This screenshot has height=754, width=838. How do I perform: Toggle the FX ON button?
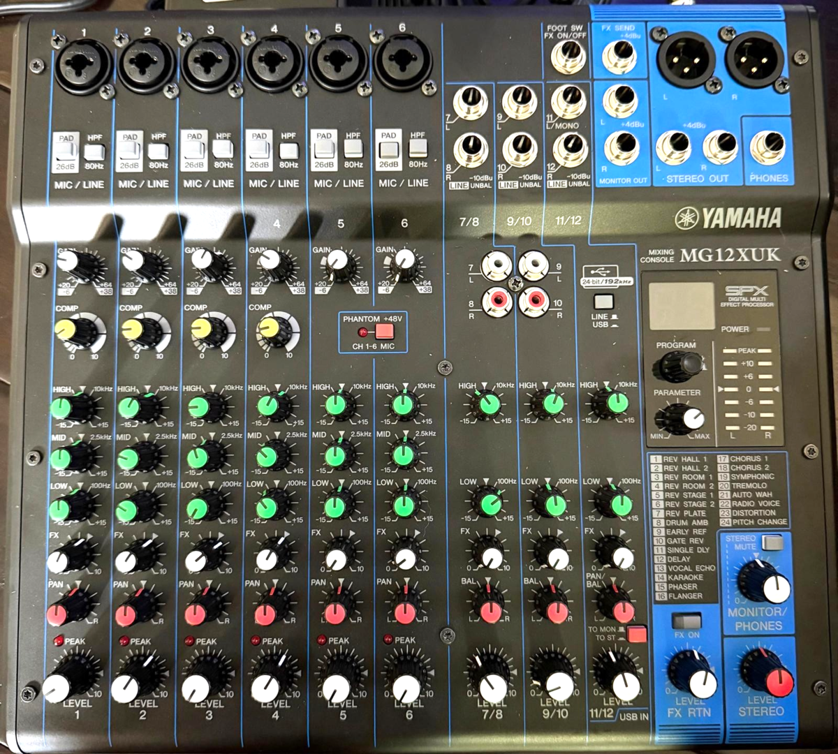pyautogui.click(x=687, y=621)
